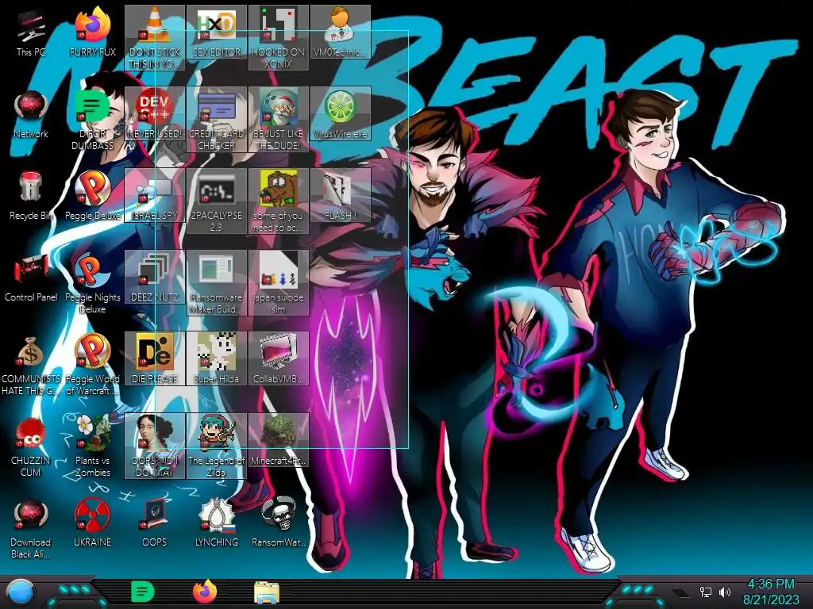Select the 2PACALYPSE 2.3 console icon
Viewport: 813px width, 609px height.
point(217,199)
